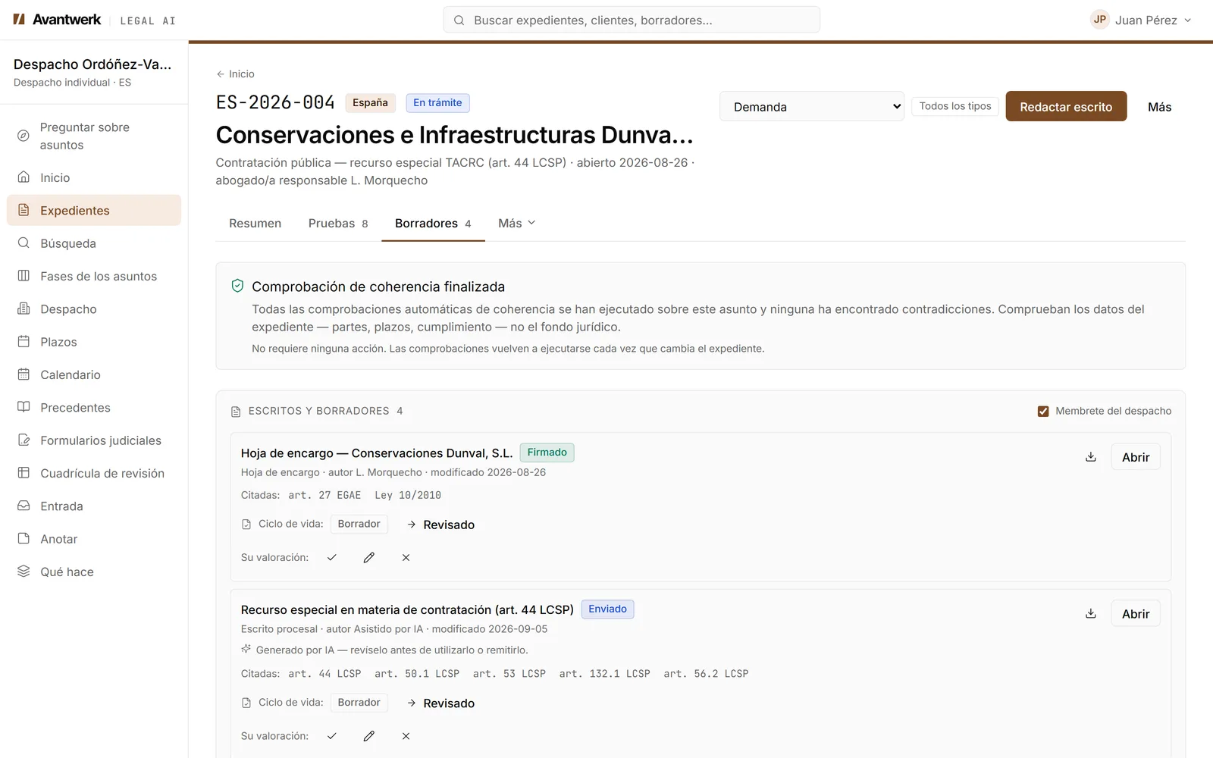Go to Inicio in the sidebar

click(94, 177)
